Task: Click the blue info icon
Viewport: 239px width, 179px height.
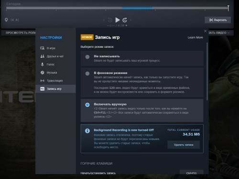Action: [x=87, y=131]
